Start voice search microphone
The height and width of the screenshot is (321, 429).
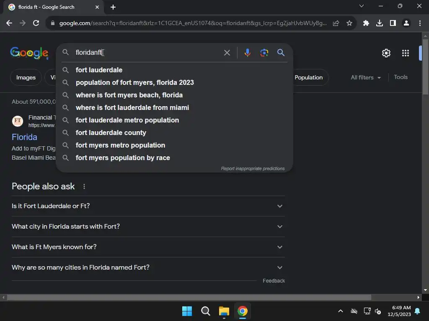tap(247, 52)
